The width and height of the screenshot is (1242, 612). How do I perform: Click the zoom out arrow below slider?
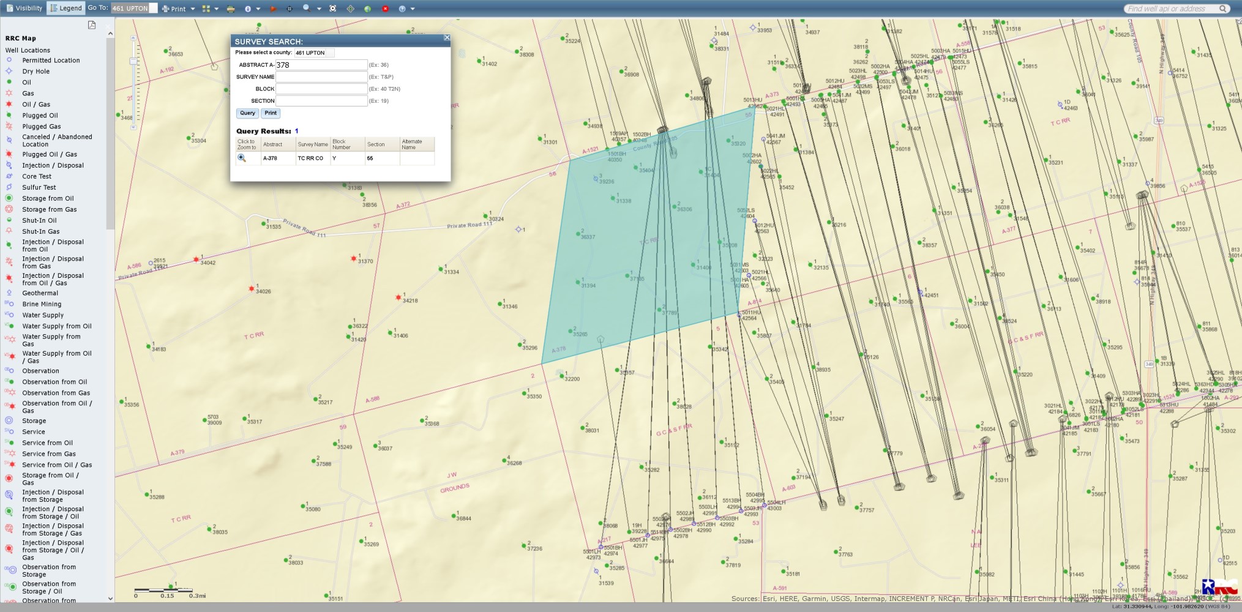[x=133, y=127]
